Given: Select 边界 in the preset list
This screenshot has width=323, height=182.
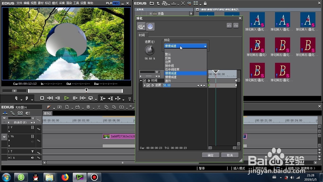Looking at the screenshot, I should pos(185,62).
